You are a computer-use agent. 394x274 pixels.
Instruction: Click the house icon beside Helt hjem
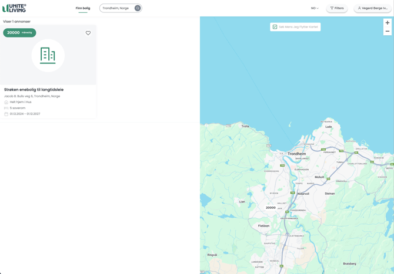coord(6,102)
